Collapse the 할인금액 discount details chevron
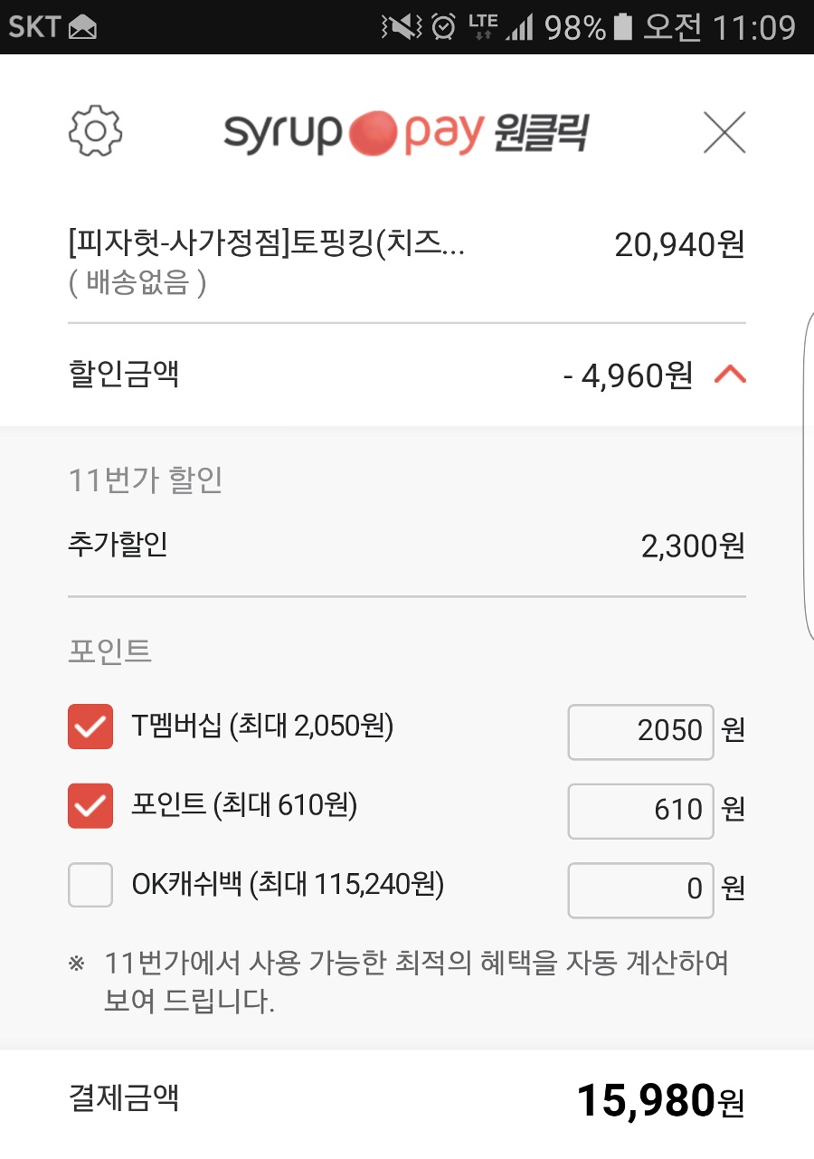 pos(730,375)
